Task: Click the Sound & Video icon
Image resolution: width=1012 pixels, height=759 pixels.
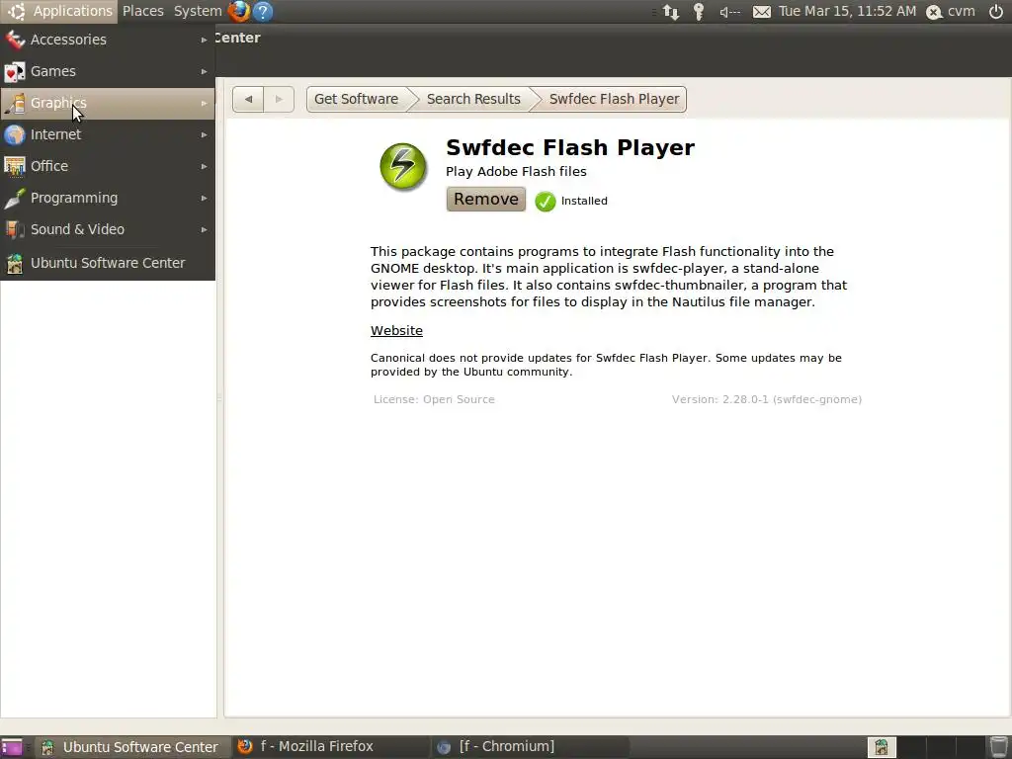Action: click(x=14, y=229)
